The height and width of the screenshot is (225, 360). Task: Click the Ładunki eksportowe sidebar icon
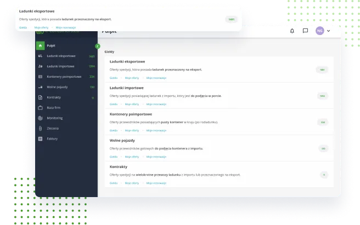pyautogui.click(x=40, y=56)
